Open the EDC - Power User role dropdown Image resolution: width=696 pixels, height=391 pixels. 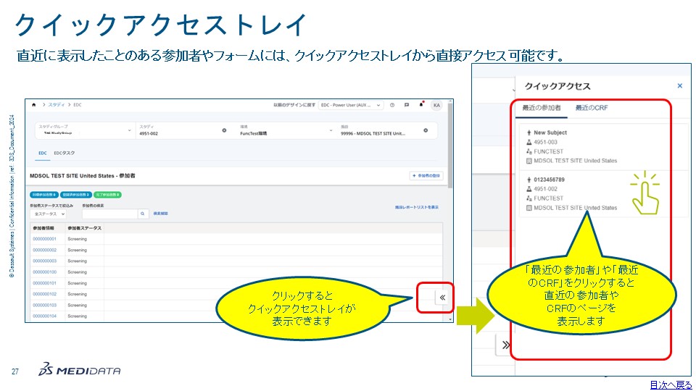(x=350, y=105)
